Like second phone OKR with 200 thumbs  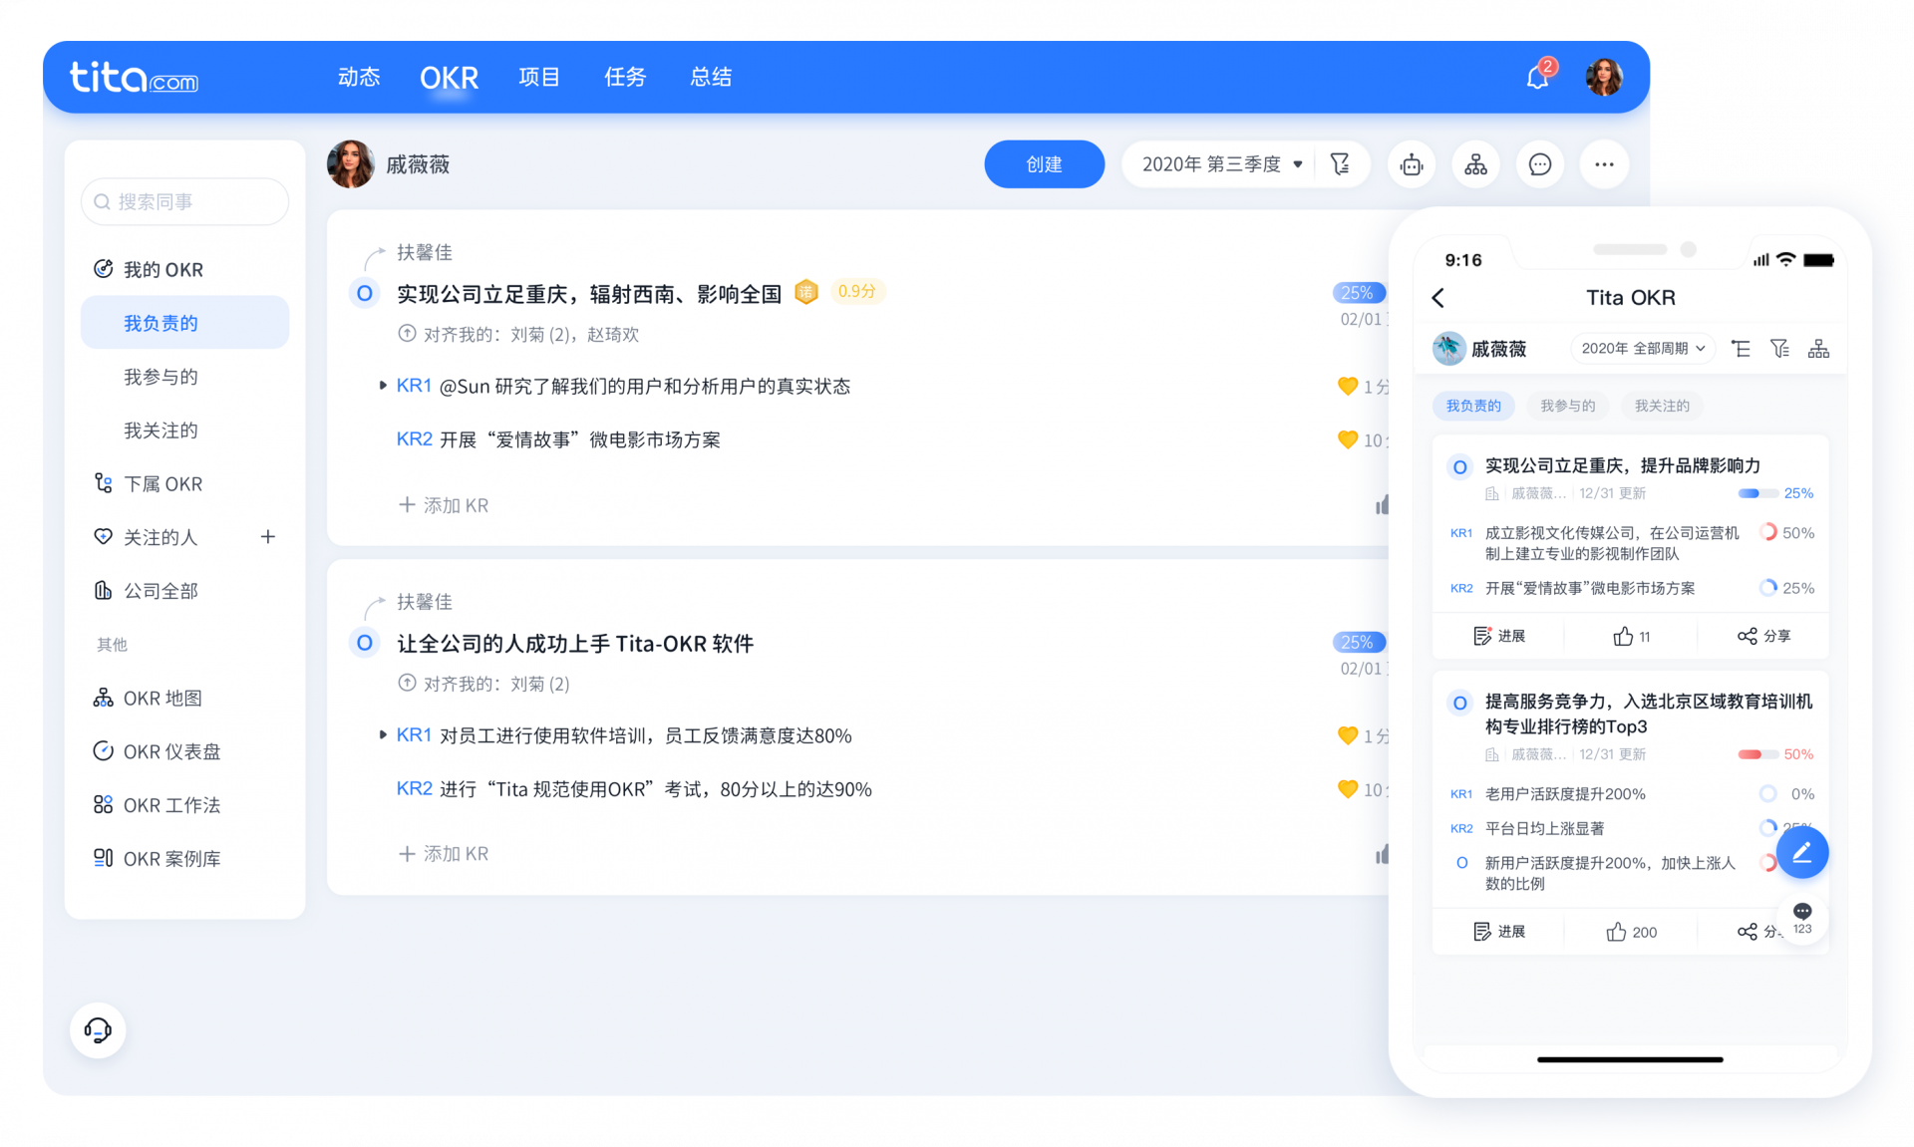[x=1632, y=932]
